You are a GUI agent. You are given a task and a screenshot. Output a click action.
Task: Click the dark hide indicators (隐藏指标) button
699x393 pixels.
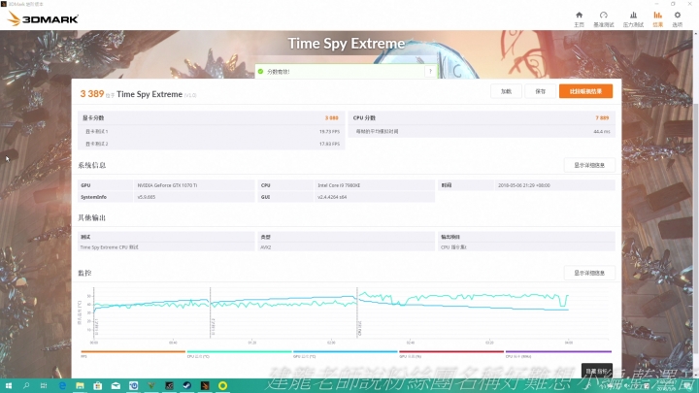(596, 371)
